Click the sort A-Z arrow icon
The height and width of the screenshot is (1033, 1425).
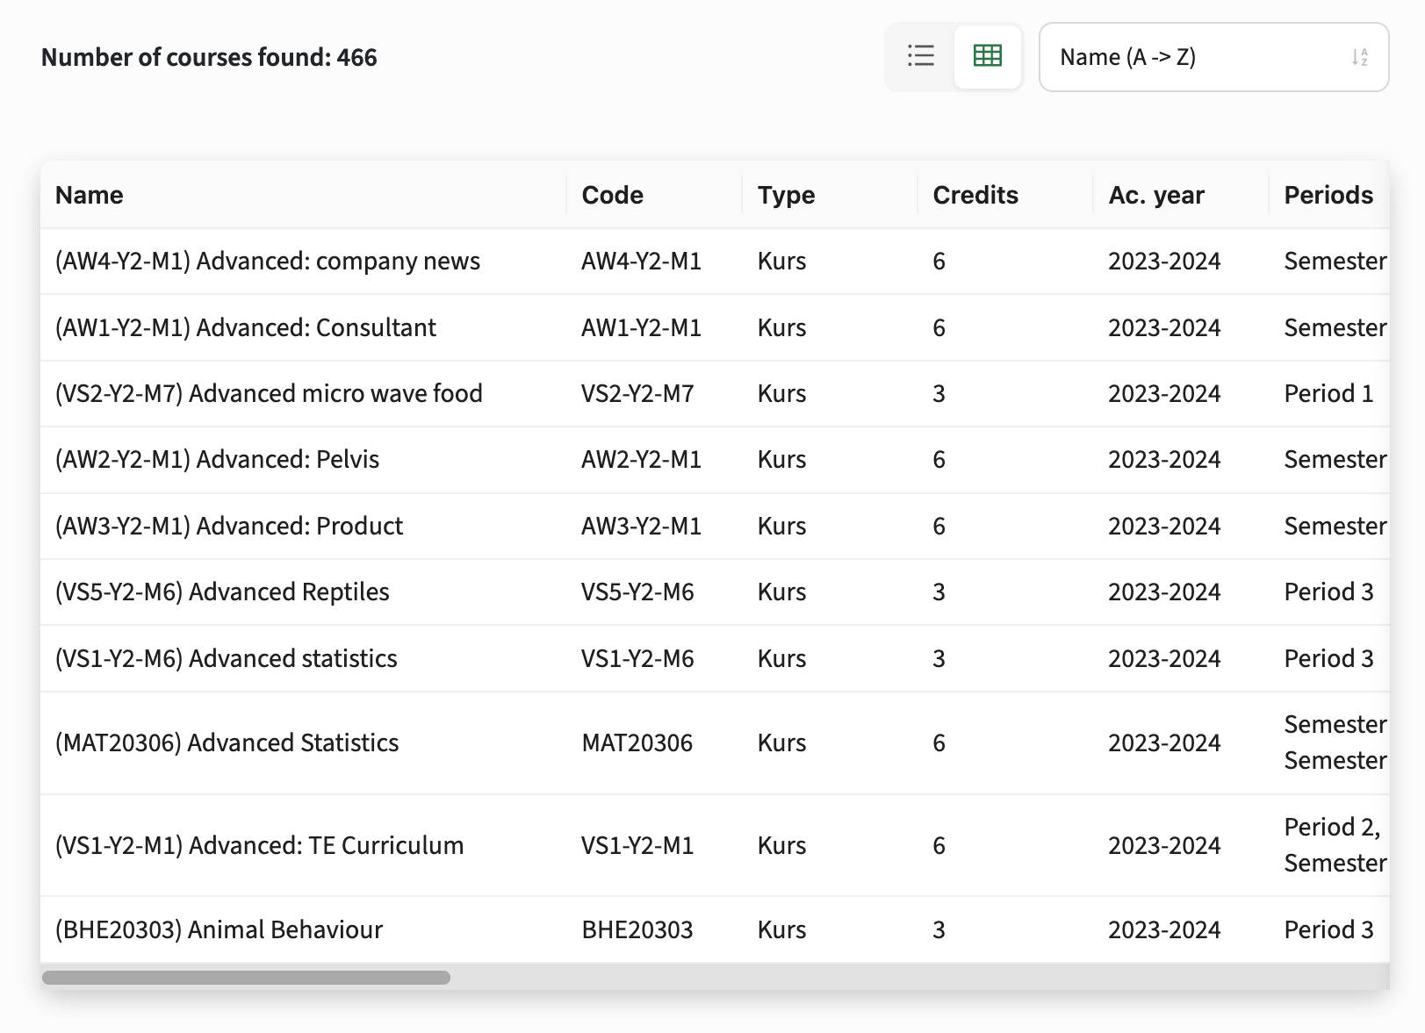click(x=1360, y=57)
